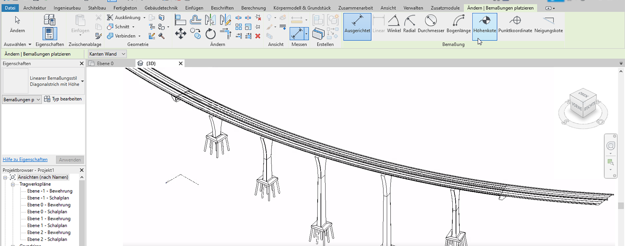
Task: Select the Winkel angular dimension tool
Action: pyautogui.click(x=394, y=24)
